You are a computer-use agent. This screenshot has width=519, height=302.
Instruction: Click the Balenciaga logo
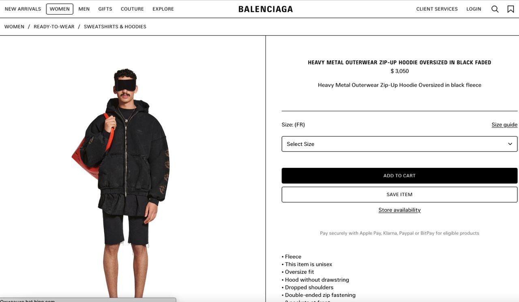point(266,9)
